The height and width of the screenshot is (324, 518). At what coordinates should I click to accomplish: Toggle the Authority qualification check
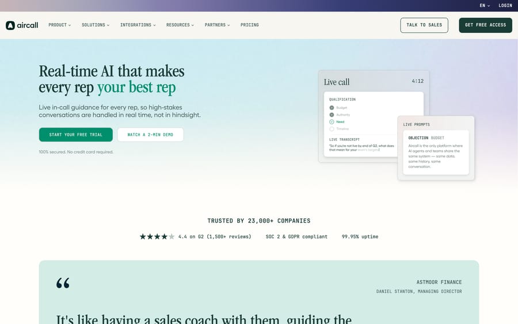(x=332, y=115)
